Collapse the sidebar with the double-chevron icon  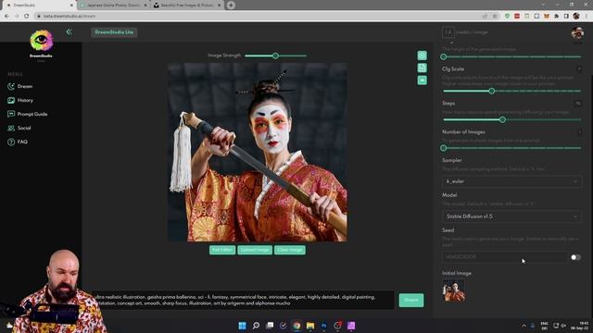pyautogui.click(x=69, y=31)
